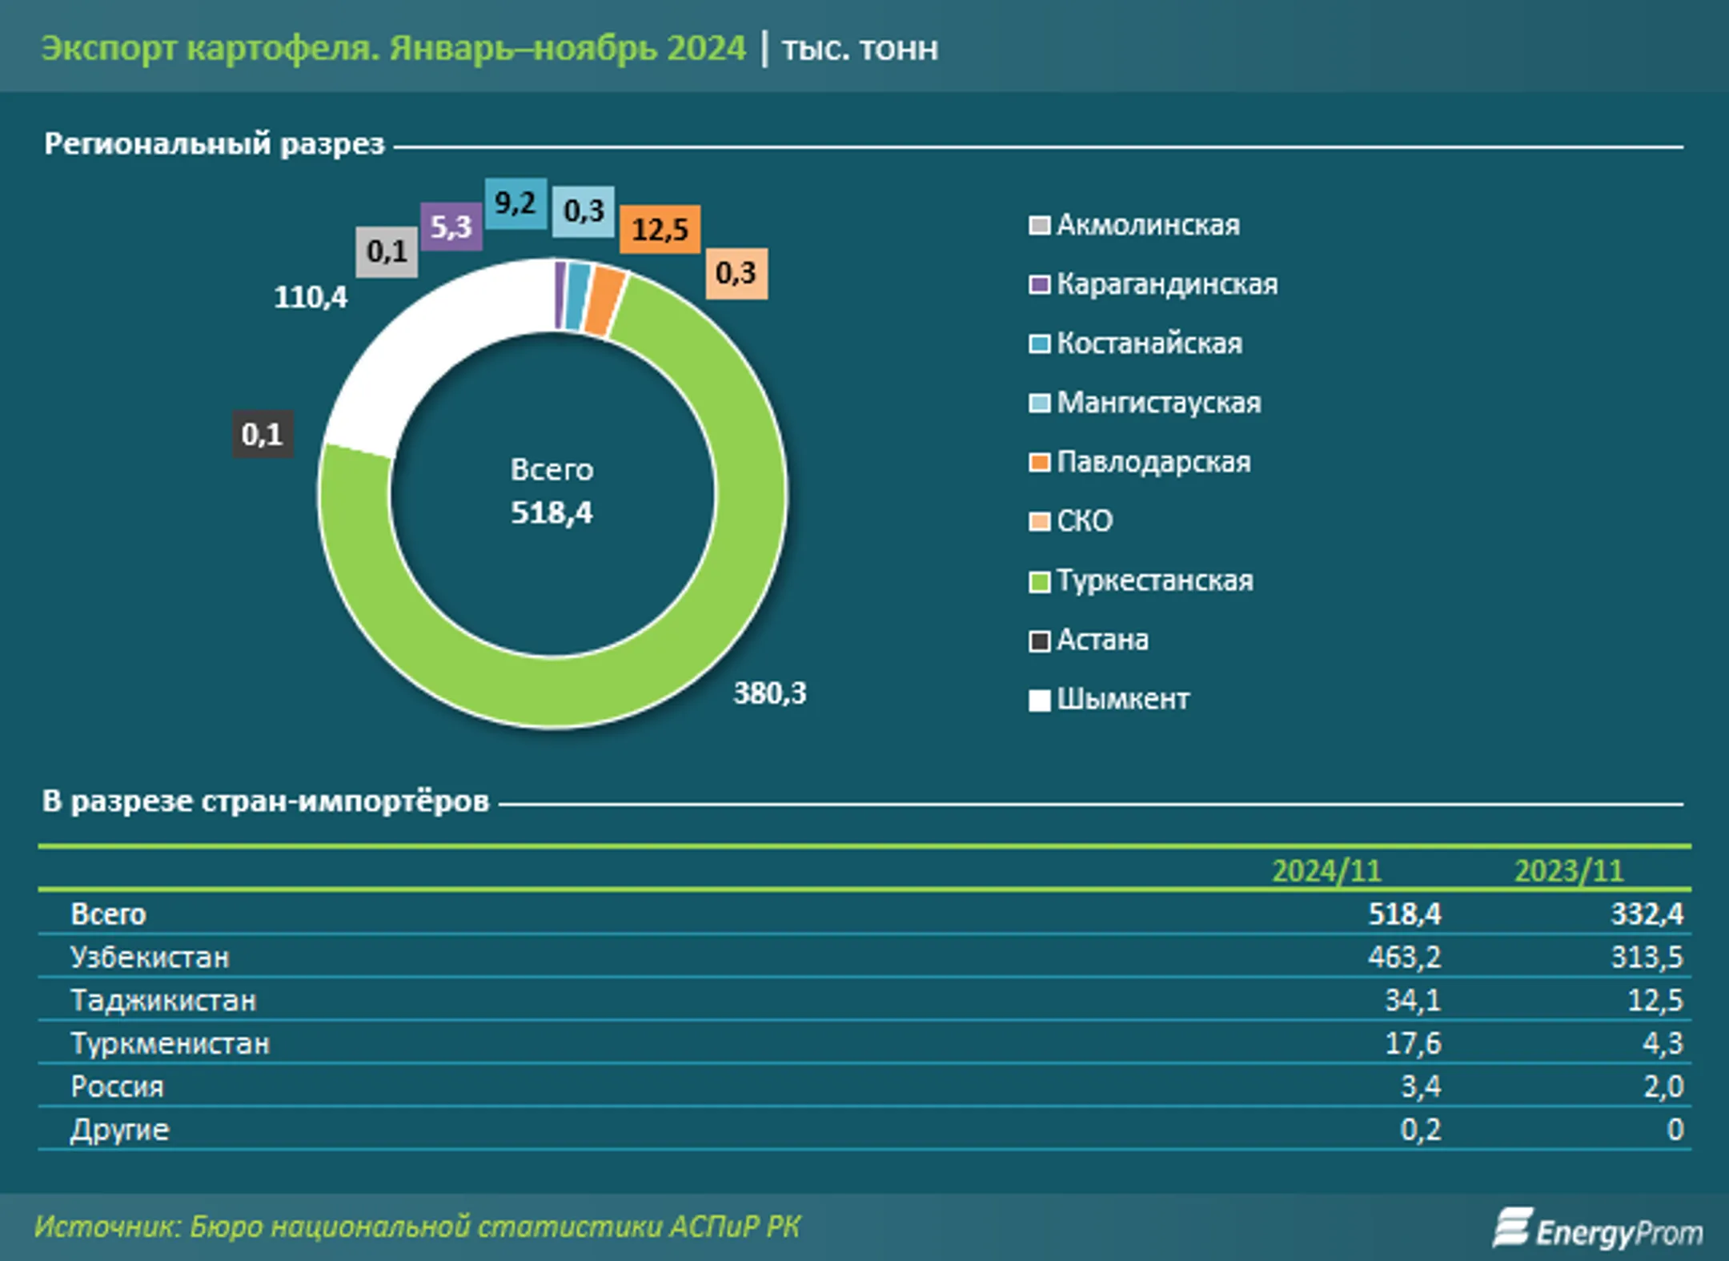
Task: Click the Экспорт картофеля chart title
Action: point(393,49)
